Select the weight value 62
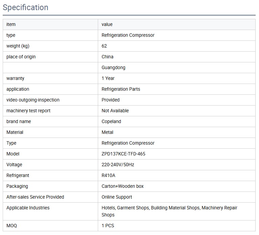Viewport: 259px width, 235px height. (x=104, y=46)
